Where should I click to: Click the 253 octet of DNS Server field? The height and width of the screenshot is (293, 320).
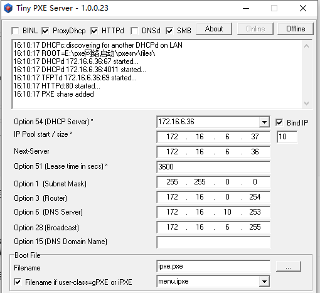(255, 212)
